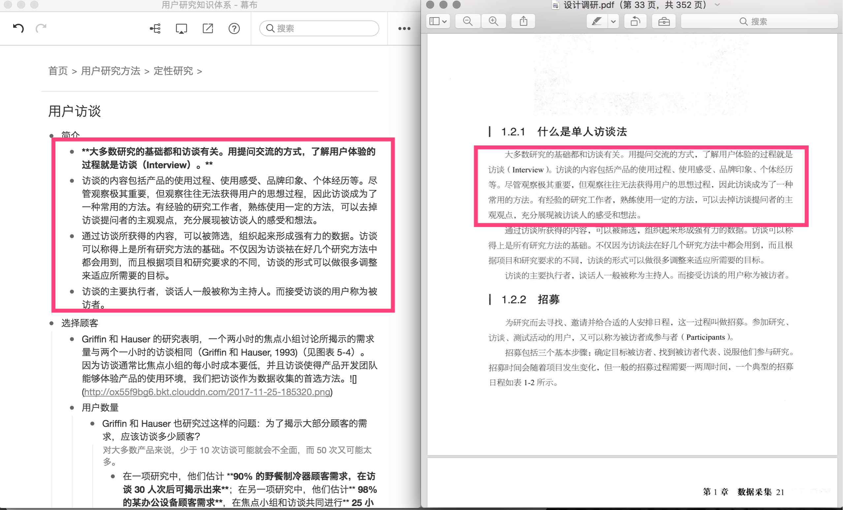Show the markup toolbar toolbox icon
This screenshot has height=510, width=843.
(x=664, y=21)
